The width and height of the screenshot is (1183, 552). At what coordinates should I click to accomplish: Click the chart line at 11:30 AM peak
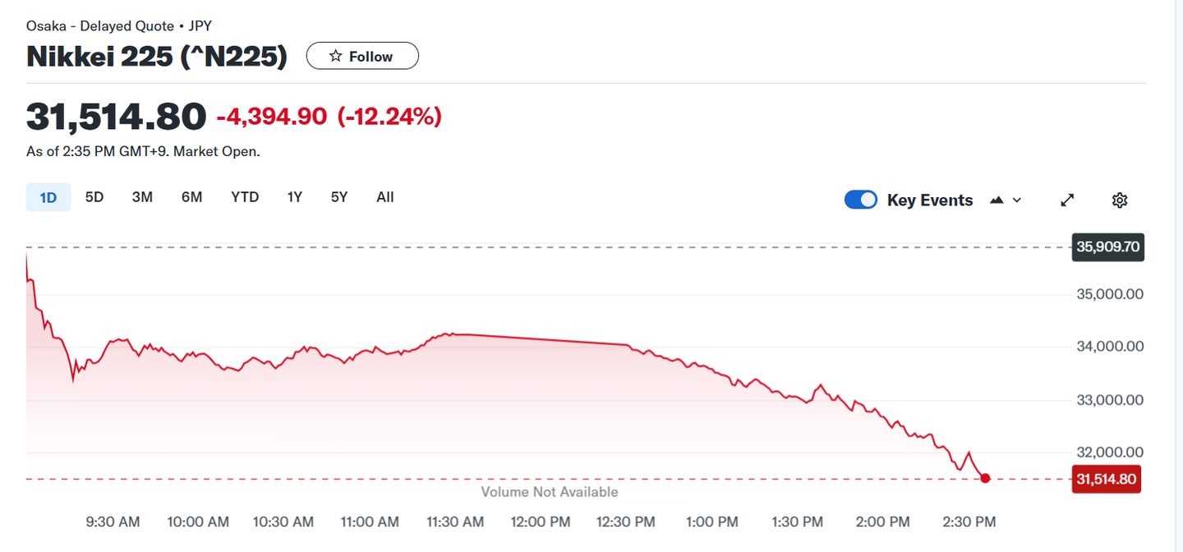click(448, 334)
